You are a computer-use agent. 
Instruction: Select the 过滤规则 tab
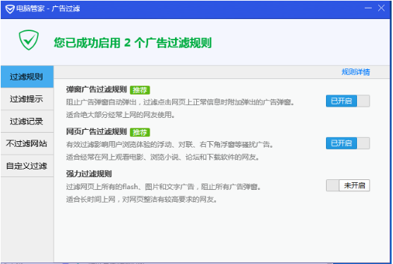(27, 77)
